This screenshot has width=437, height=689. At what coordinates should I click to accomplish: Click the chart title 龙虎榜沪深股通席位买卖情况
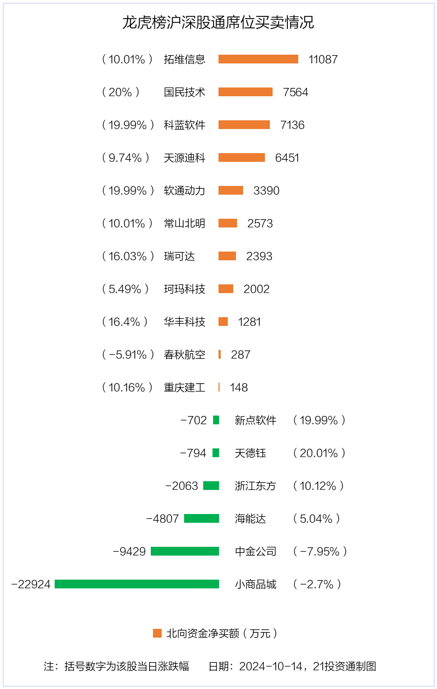click(218, 22)
